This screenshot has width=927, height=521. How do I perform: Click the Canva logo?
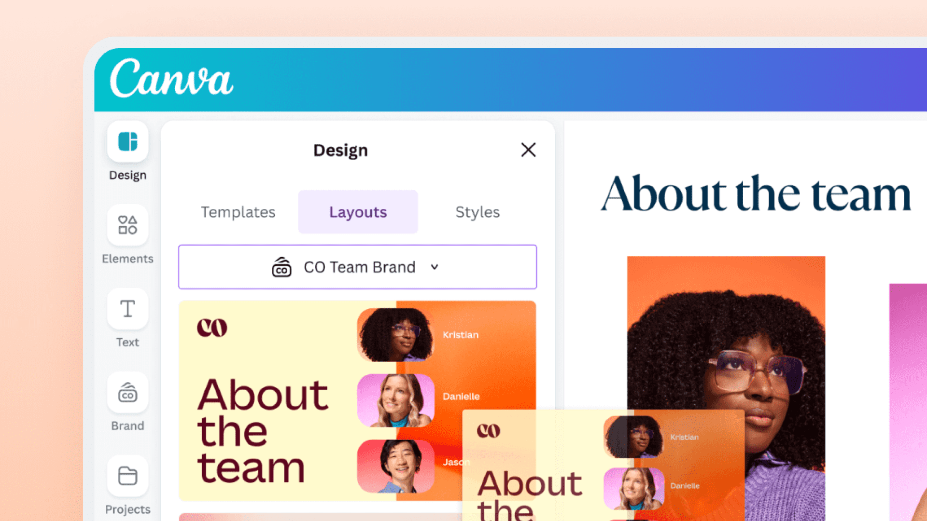tap(171, 78)
